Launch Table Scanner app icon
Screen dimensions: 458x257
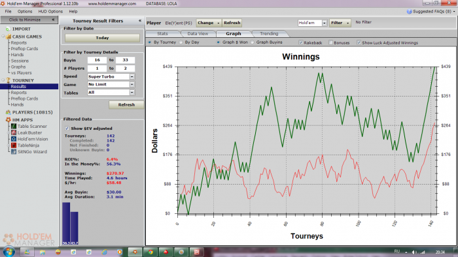(x=14, y=127)
